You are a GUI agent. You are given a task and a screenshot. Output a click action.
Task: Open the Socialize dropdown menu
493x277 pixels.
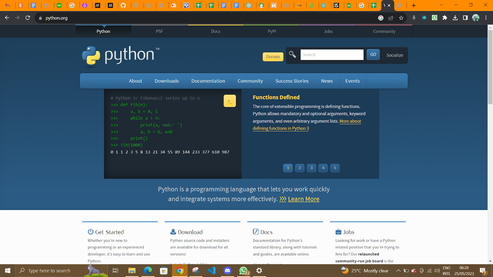395,55
